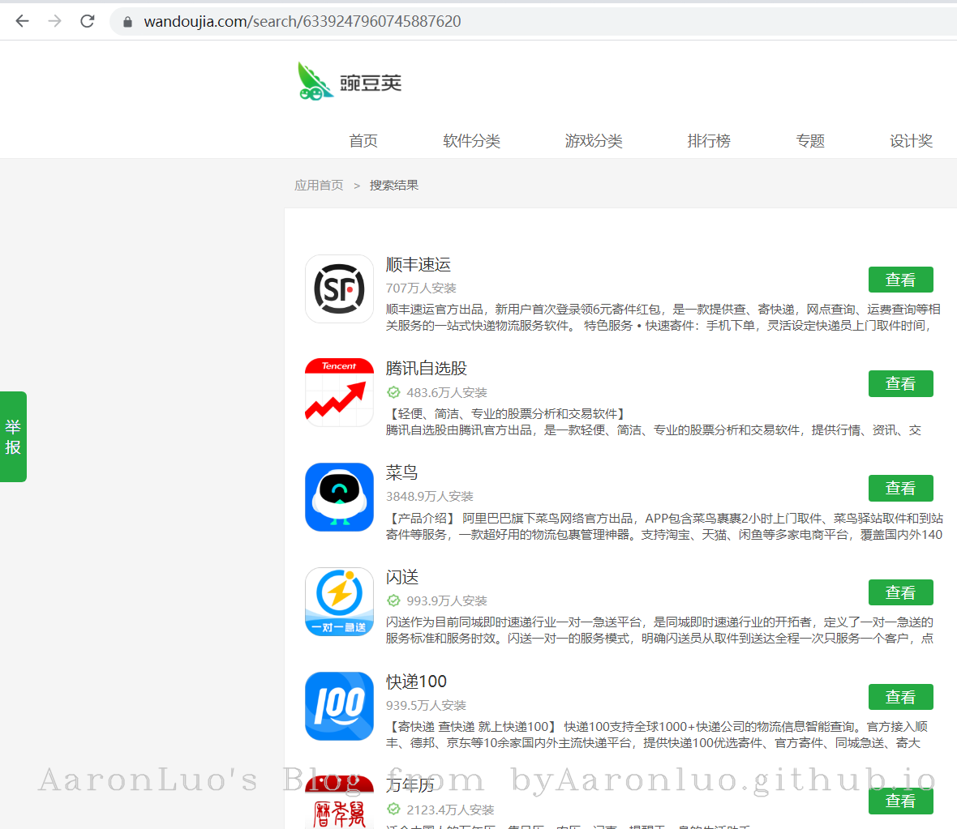Screen dimensions: 957x829
Task: Open the SF Express (顺丰速运) app icon
Action: (x=339, y=288)
